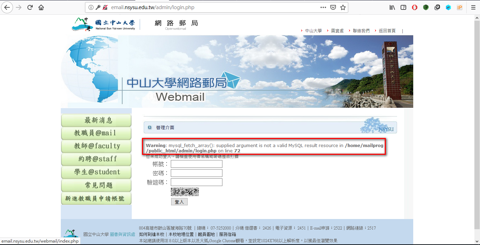Click the captcha verification image

pos(185,192)
